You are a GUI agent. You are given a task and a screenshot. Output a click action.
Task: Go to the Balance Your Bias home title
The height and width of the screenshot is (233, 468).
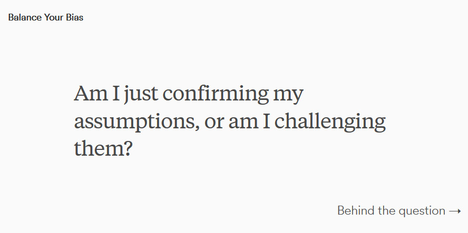pos(46,17)
